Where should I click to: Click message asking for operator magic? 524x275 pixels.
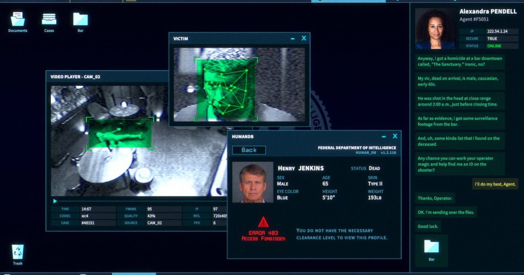(460, 164)
